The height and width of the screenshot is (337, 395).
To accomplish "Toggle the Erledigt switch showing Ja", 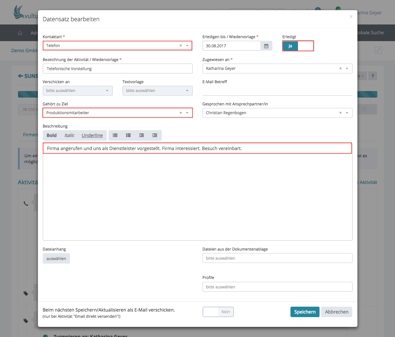I will pos(298,46).
